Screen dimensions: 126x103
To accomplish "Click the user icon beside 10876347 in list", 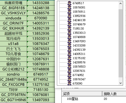I will 69,79.
